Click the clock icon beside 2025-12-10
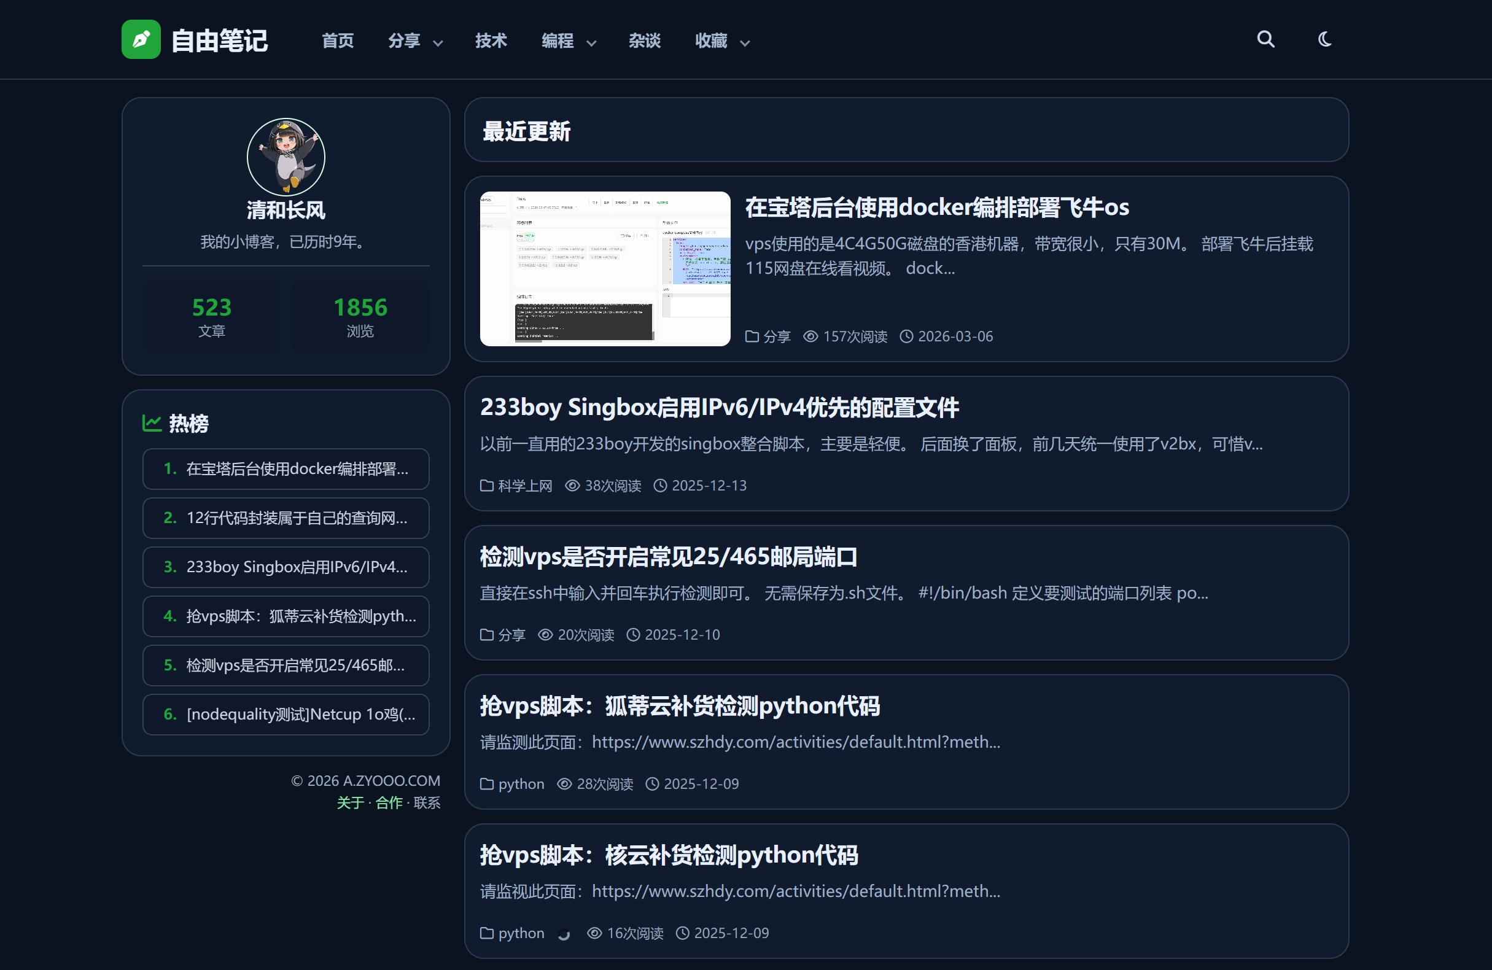The height and width of the screenshot is (970, 1492). [x=632, y=635]
